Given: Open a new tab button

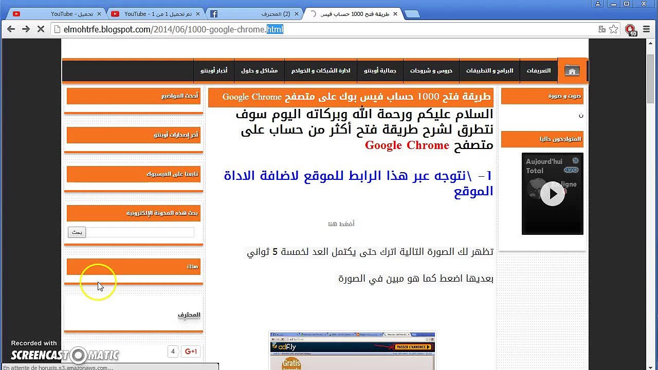Looking at the screenshot, I should [x=412, y=14].
